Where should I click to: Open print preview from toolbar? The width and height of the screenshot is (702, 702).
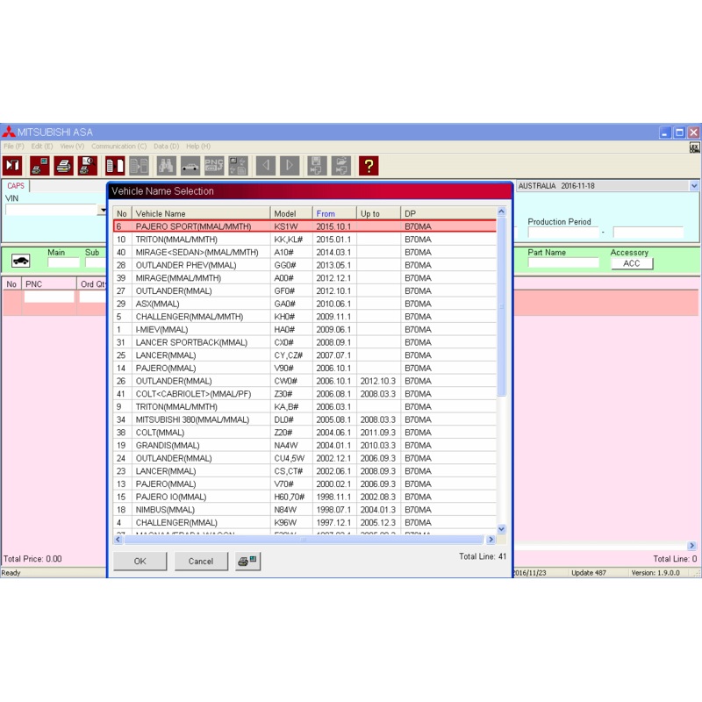pyautogui.click(x=88, y=166)
